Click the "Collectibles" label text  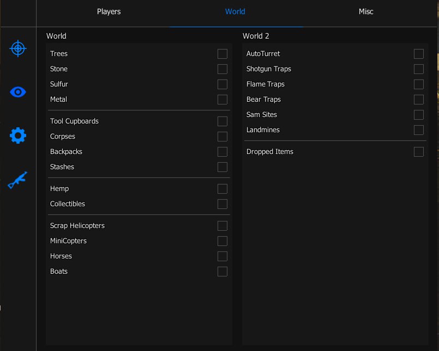[x=68, y=204]
